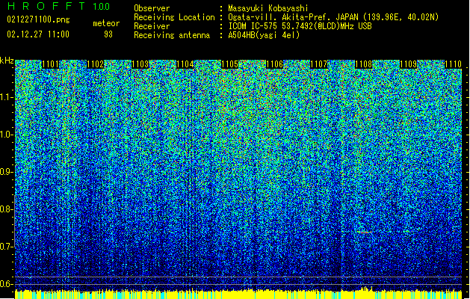Select the Receiving Location value with Ogata-vill.
Screen dimensions: 470x299
[333, 17]
